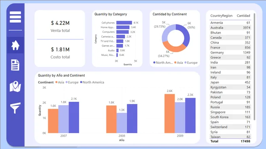Select the Pakistan row in table

[x=230, y=92]
